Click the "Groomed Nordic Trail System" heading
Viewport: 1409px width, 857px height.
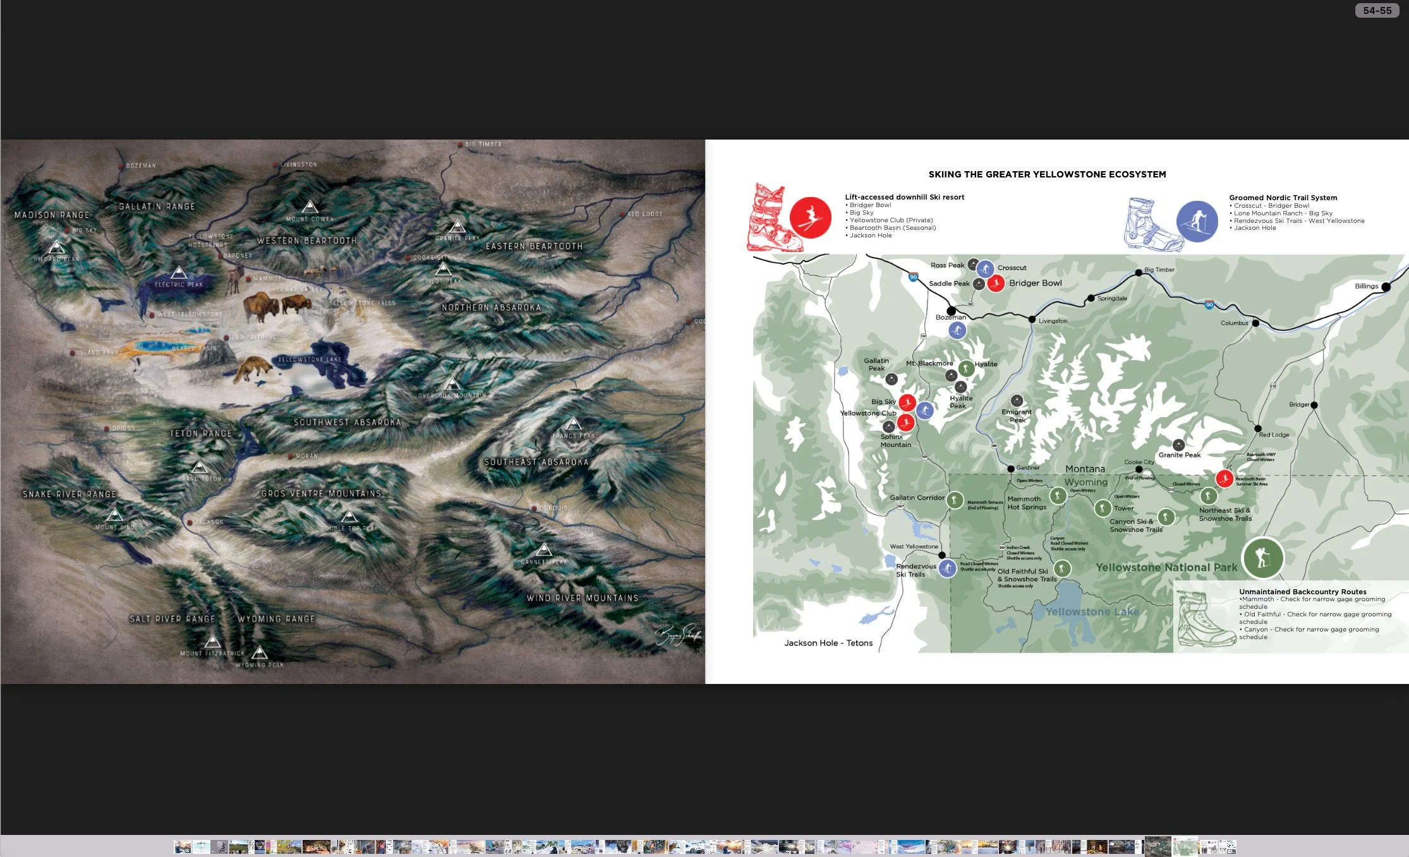pos(1283,198)
